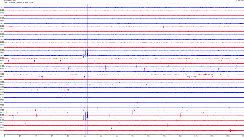Click the 03:00 trace label
Screen dimensions: 244x137
[x=2, y=24]
